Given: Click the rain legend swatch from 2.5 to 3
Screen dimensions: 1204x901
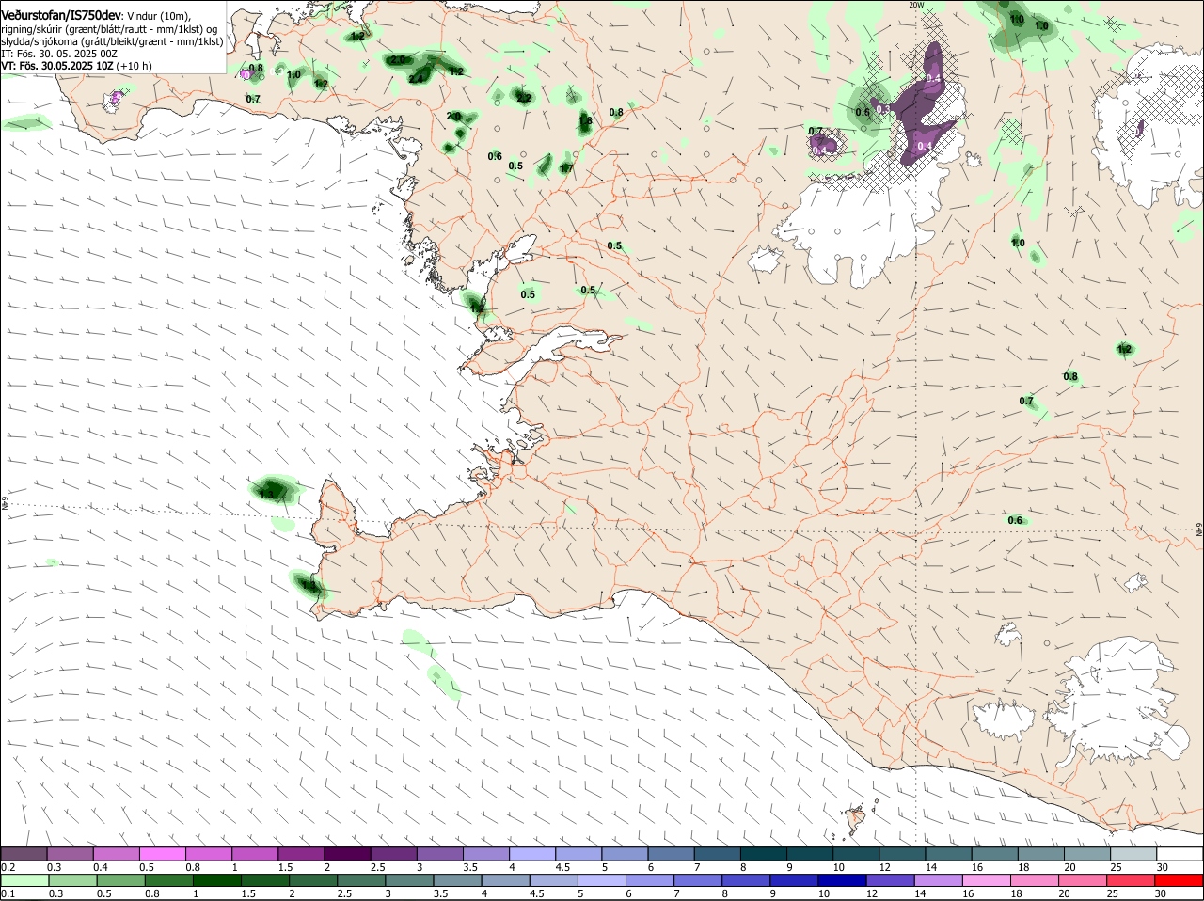Looking at the screenshot, I should pyautogui.click(x=360, y=879).
